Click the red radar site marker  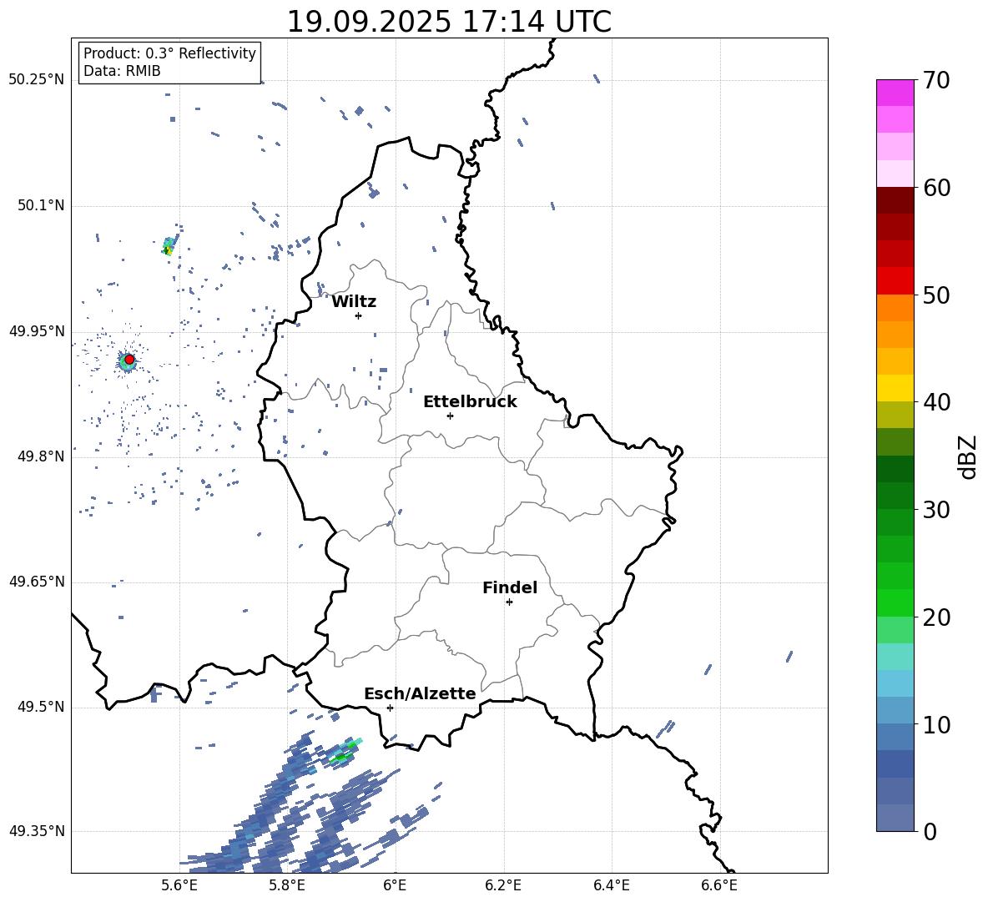pos(129,360)
